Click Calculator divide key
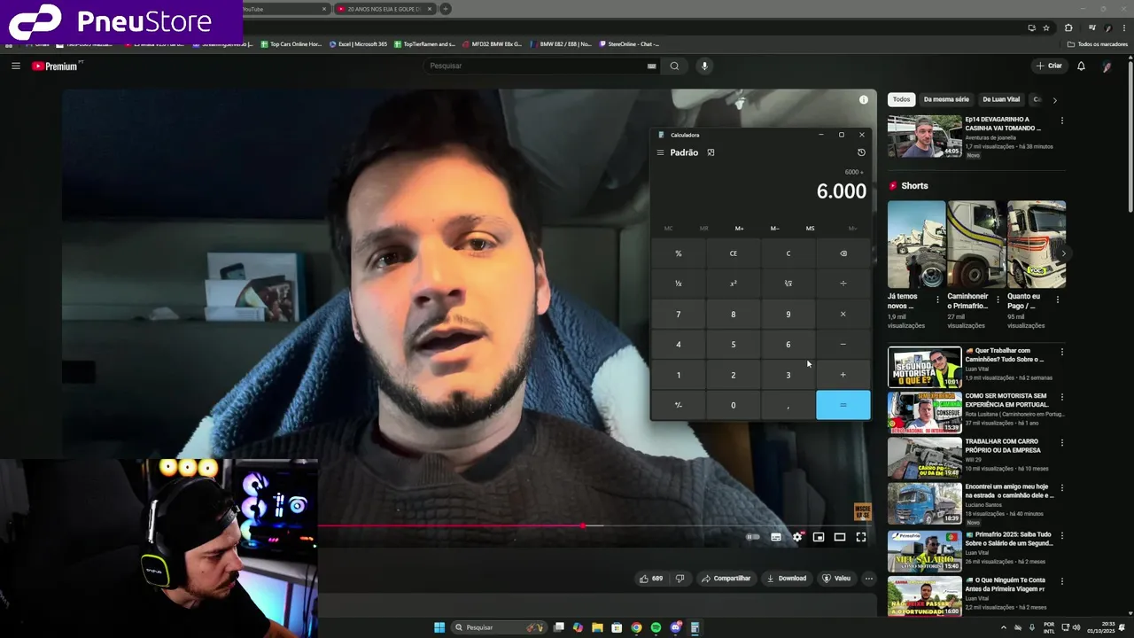Viewport: 1134px width, 638px height. [843, 284]
